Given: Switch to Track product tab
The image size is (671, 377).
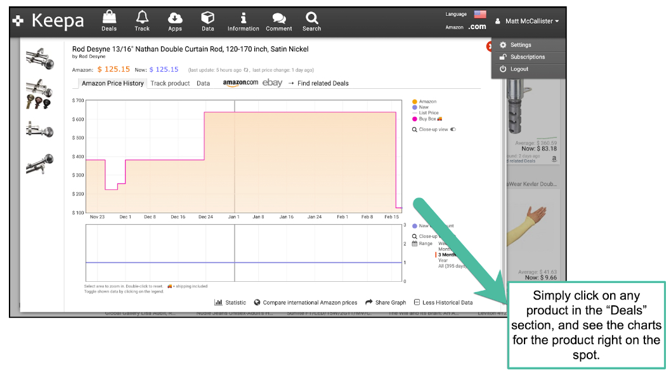Looking at the screenshot, I should click(170, 83).
